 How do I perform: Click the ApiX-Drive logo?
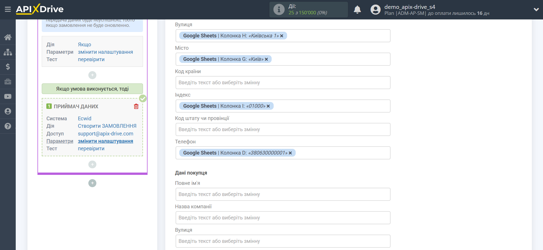click(40, 9)
